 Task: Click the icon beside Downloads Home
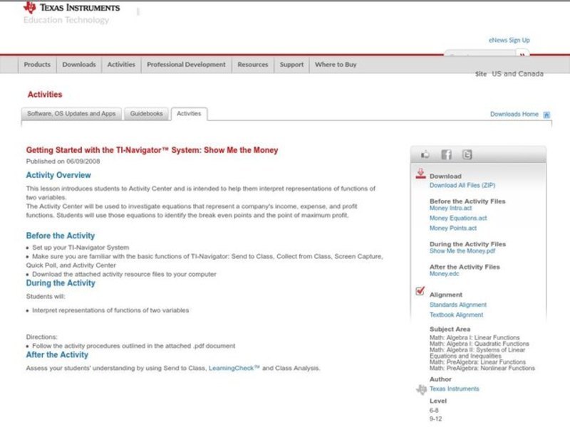click(x=546, y=115)
